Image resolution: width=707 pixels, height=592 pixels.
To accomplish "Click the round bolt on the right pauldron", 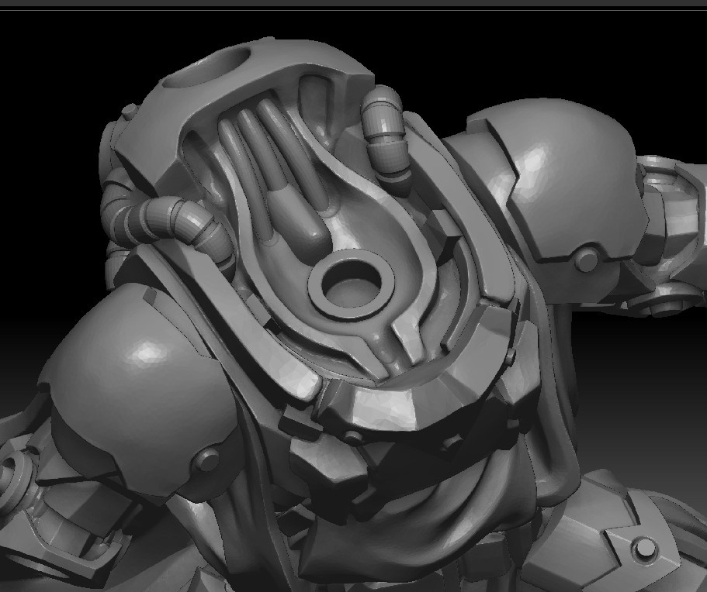I will 587,260.
